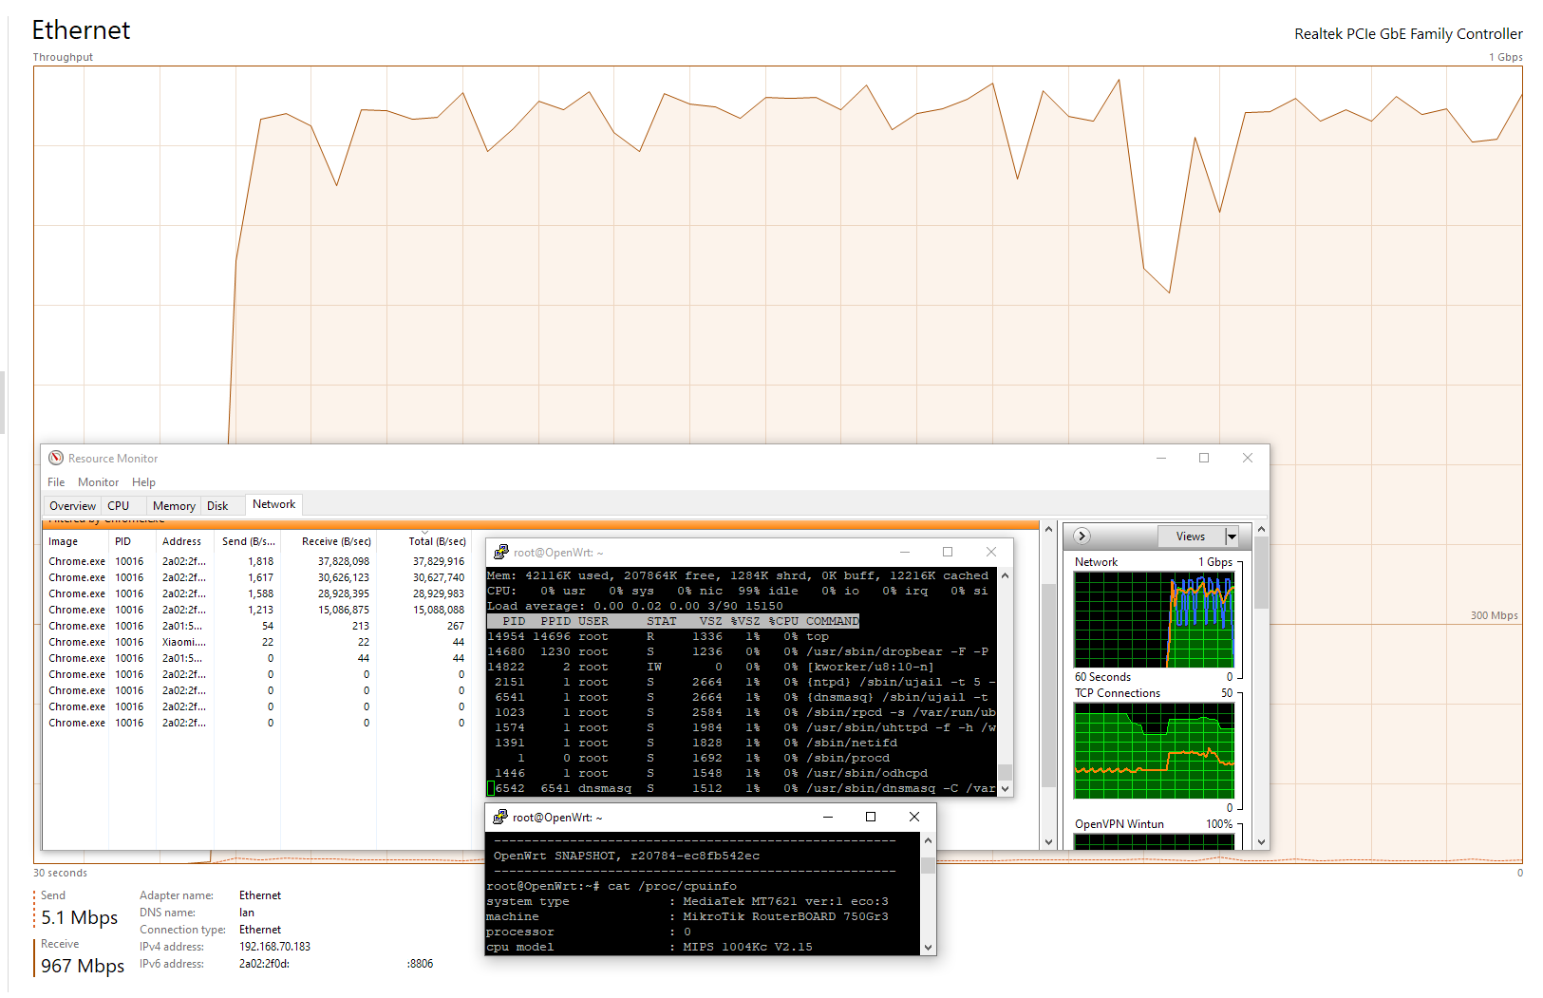Viewport: 1543px width, 998px height.
Task: Select the Chrome.exe row receiving 28,928,395
Action: click(256, 593)
